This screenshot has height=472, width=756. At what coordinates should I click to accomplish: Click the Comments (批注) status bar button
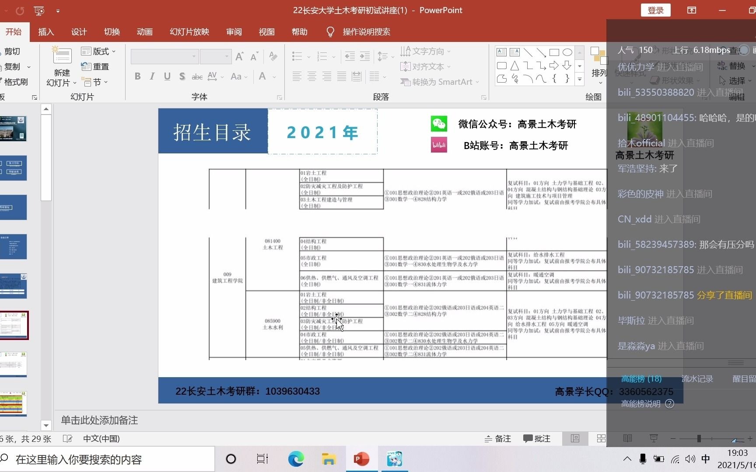point(537,438)
